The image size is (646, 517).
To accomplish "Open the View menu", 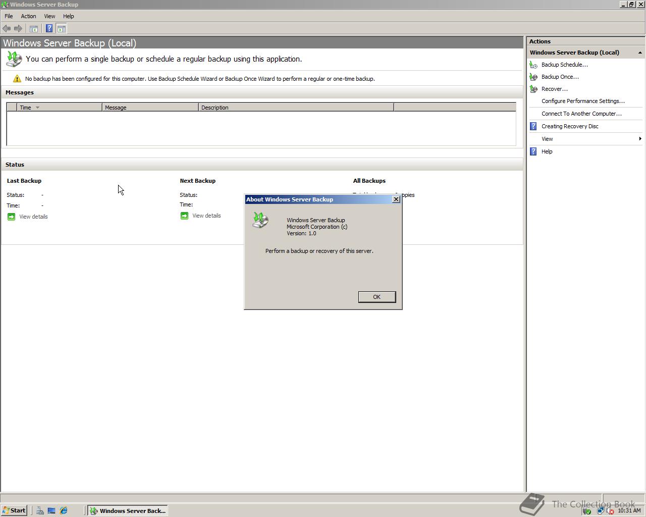I will (49, 16).
